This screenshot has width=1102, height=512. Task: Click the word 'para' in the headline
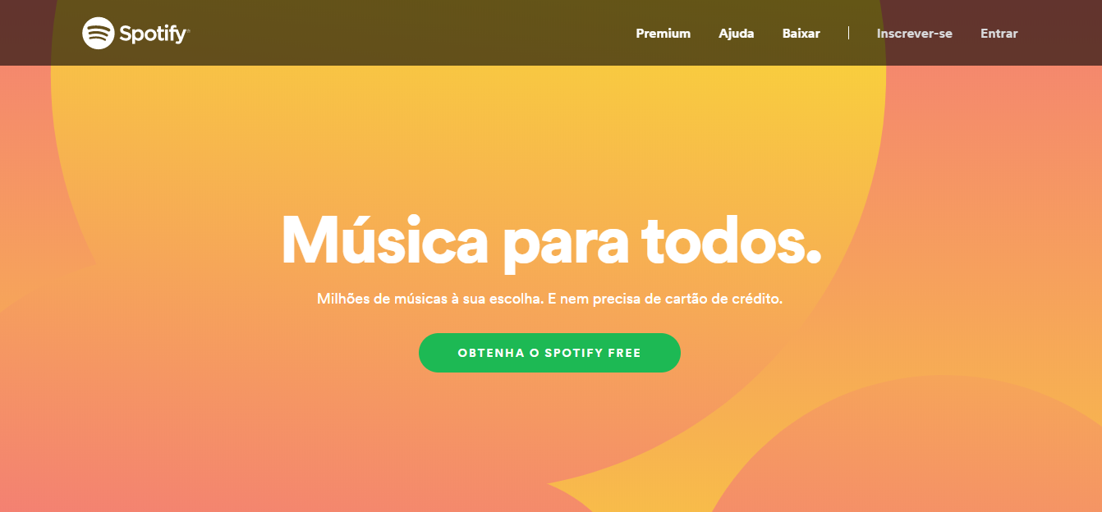coord(563,245)
